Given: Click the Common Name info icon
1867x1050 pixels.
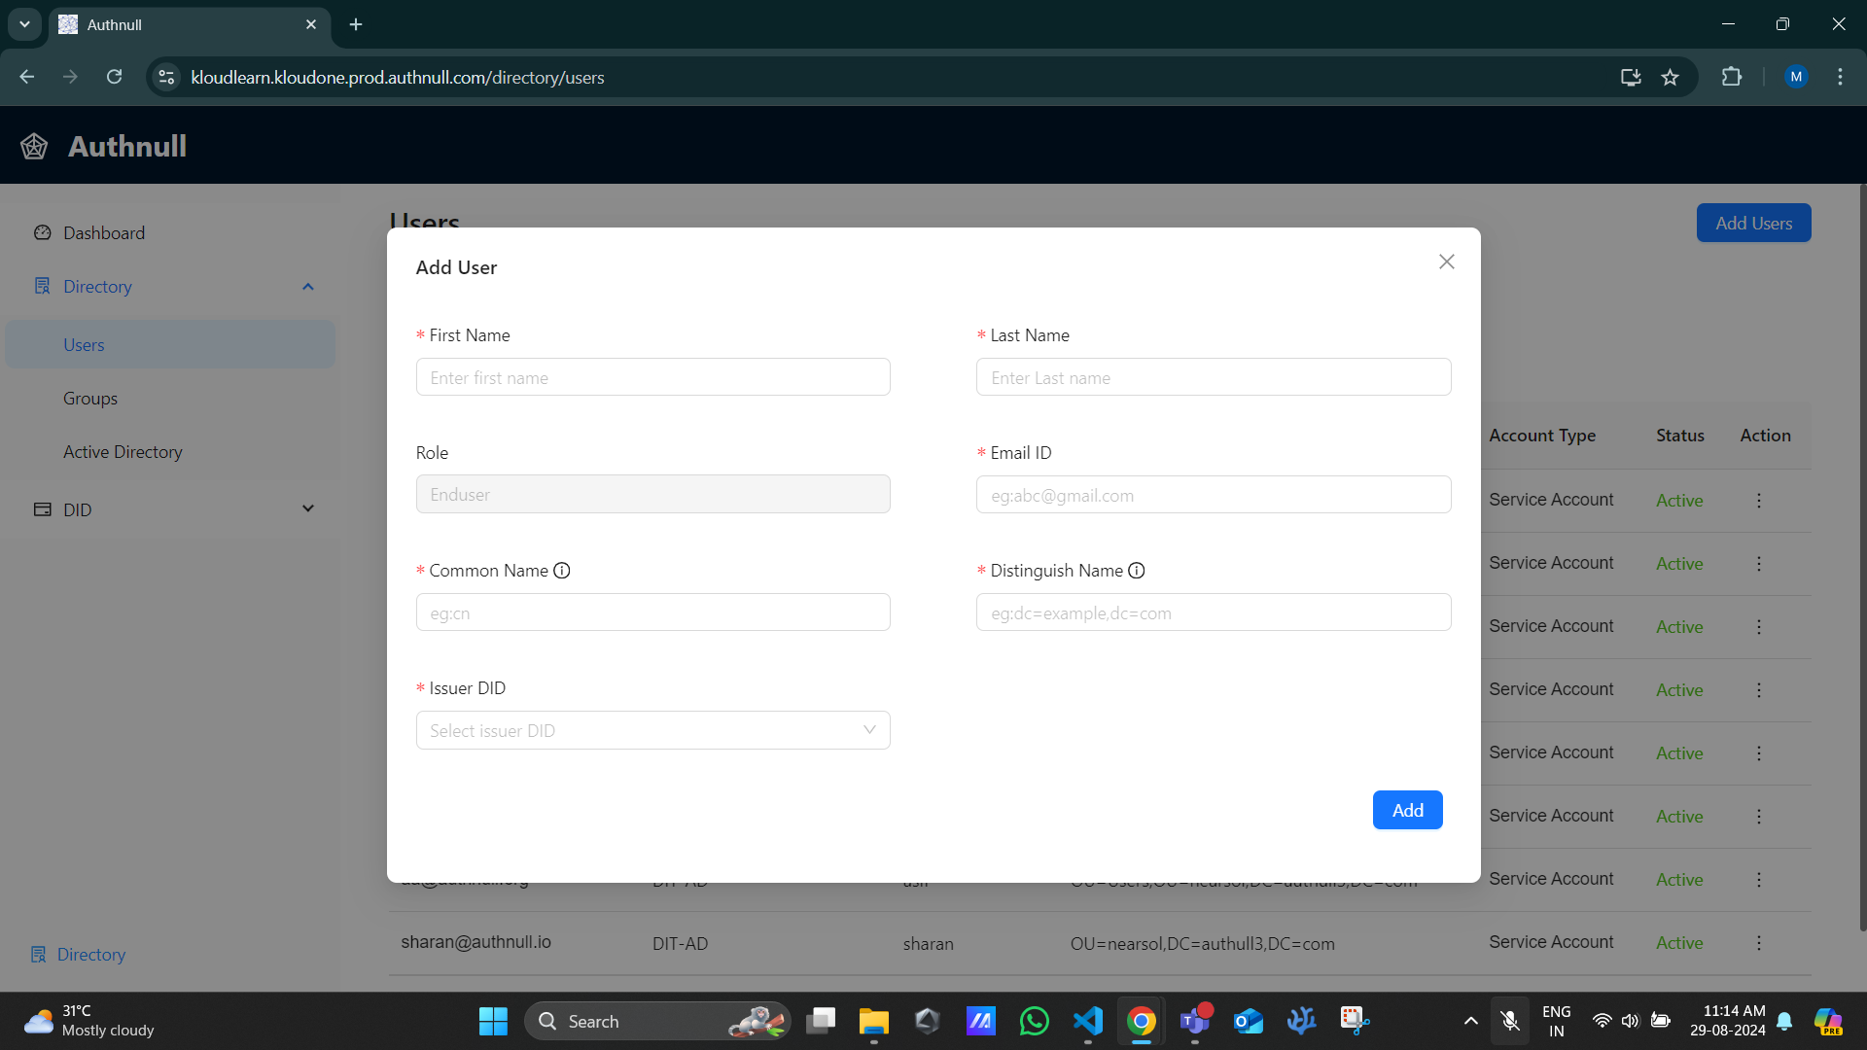Looking at the screenshot, I should coord(562,571).
